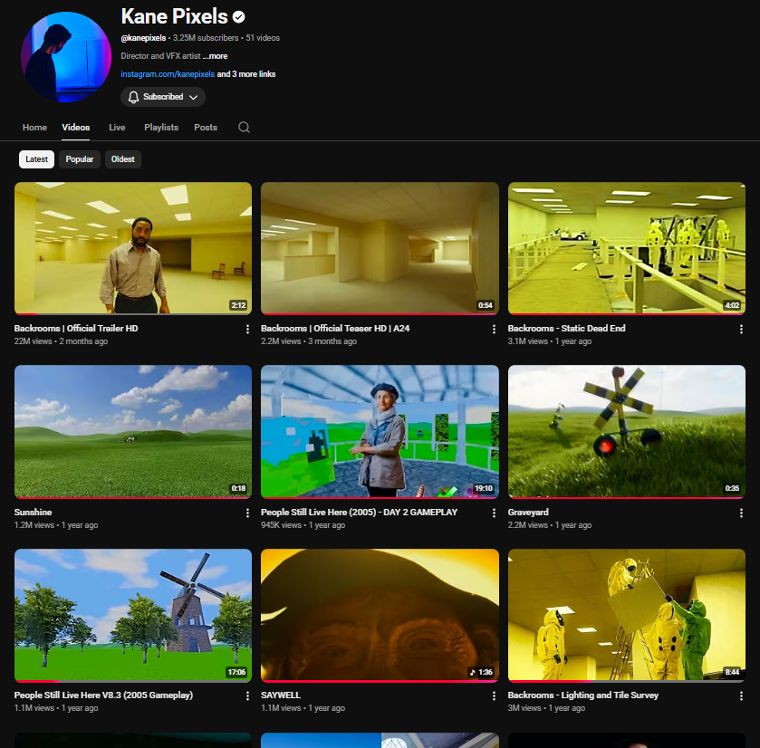
Task: Click the 51 videos count
Action: click(x=263, y=38)
